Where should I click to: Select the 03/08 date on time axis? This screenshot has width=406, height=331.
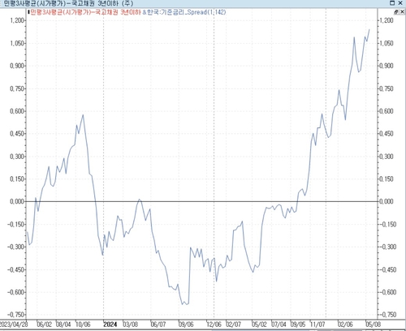click(131, 324)
